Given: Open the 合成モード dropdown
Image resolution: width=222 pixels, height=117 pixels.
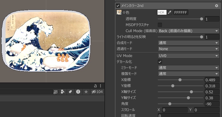Looking at the screenshot, I should (x=189, y=43).
